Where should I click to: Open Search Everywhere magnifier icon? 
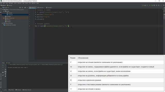(x=164, y=5)
